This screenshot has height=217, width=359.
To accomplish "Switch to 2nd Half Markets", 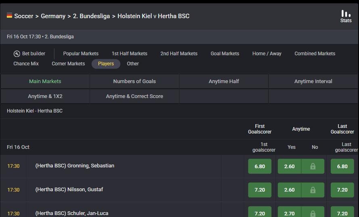I will click(x=179, y=54).
